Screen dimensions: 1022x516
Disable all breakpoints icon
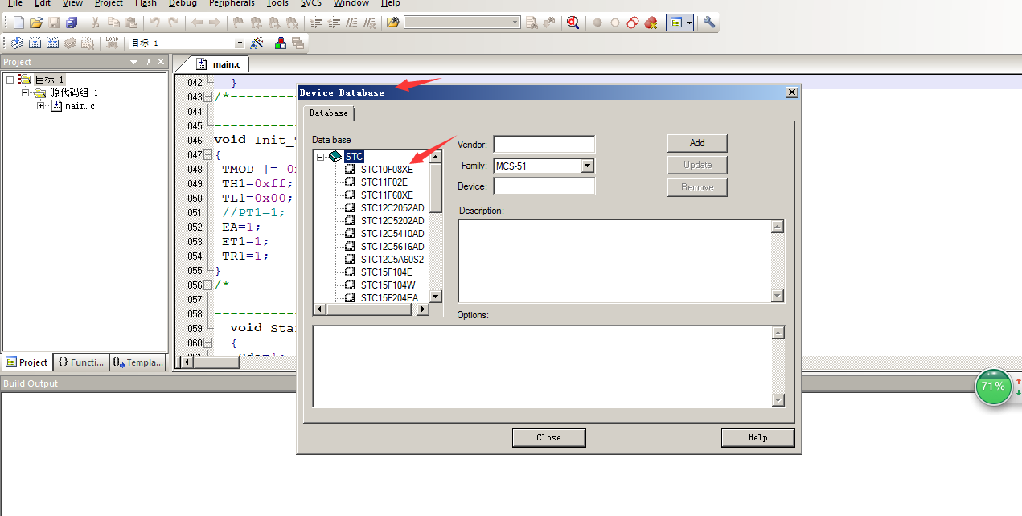pyautogui.click(x=633, y=23)
